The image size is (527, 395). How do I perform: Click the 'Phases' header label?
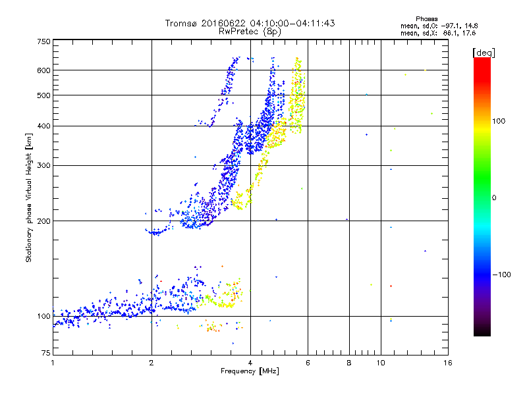pos(426,19)
